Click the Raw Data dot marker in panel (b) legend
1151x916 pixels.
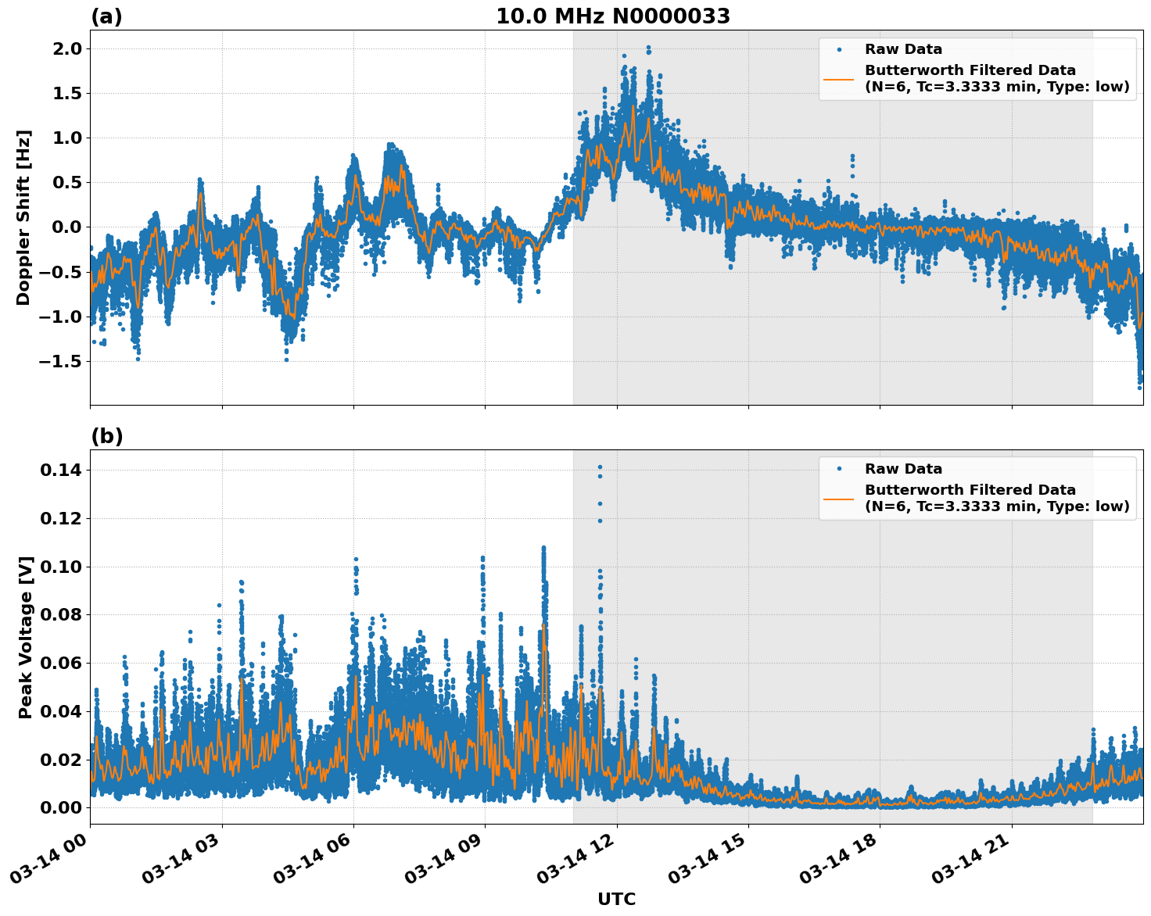[x=839, y=468]
